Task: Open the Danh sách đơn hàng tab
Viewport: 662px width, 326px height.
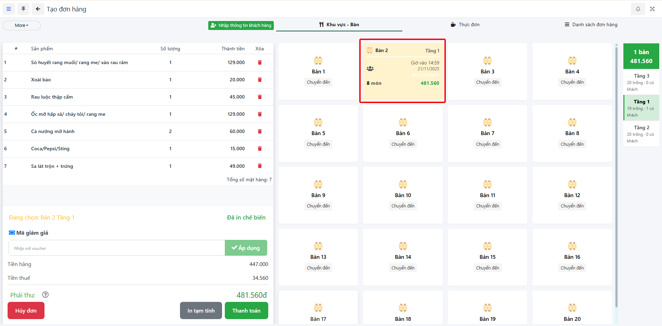Action: click(x=591, y=24)
